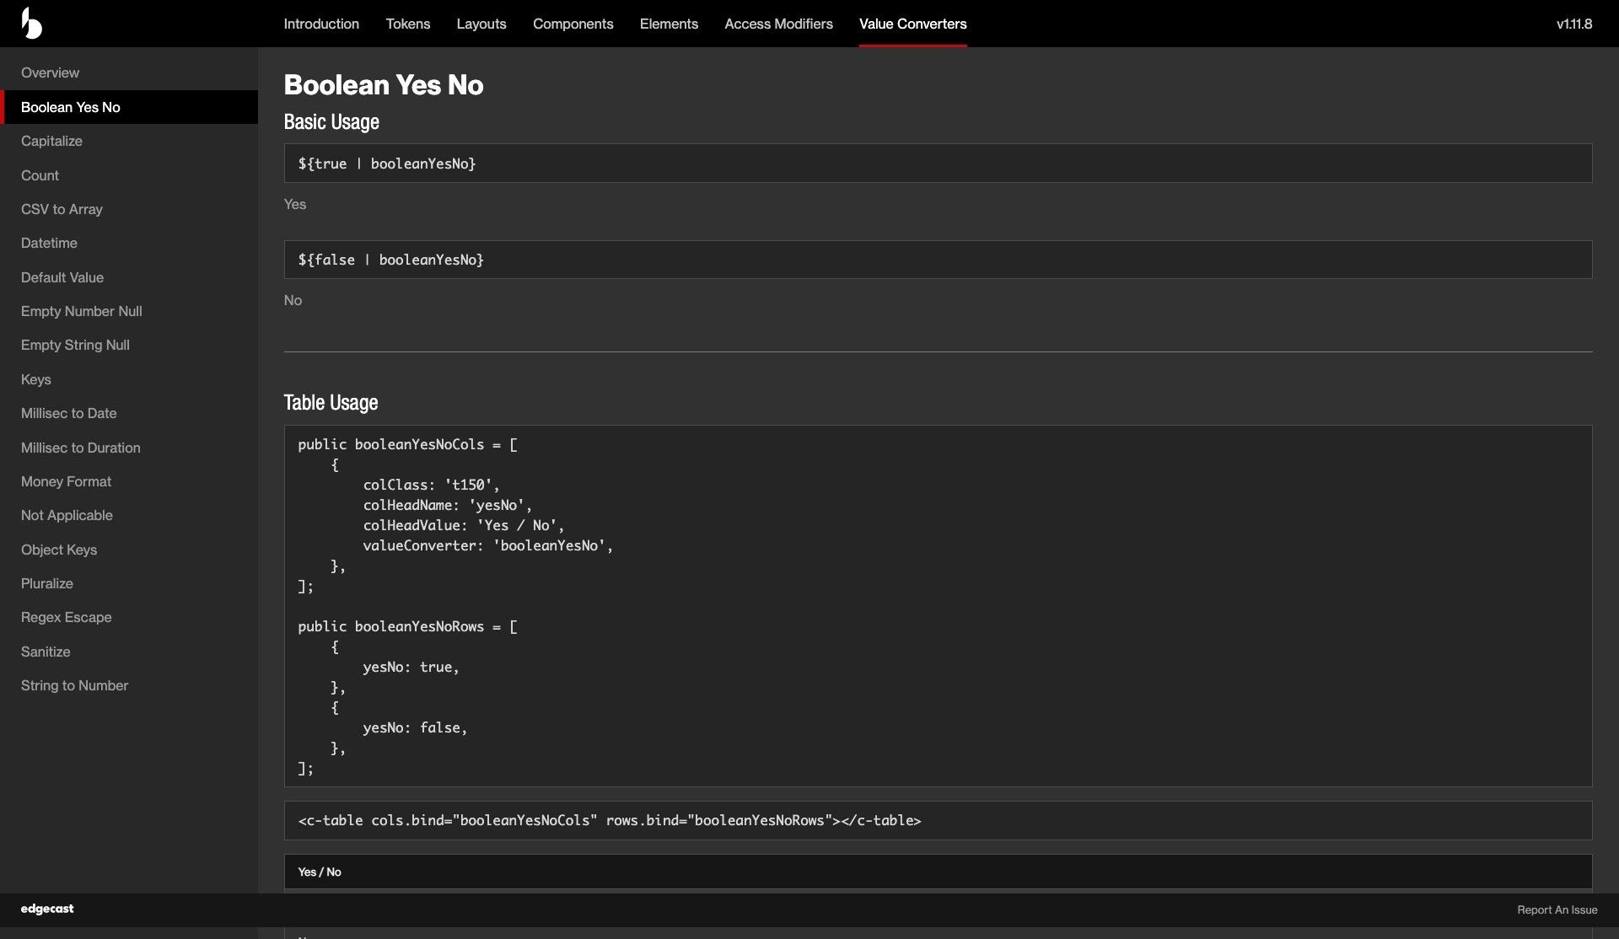Click the c-table markup code line
This screenshot has width=1619, height=939.
(938, 820)
